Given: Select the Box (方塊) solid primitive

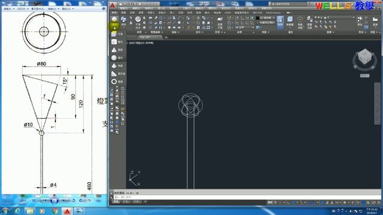Looking at the screenshot, I should 117,34.
